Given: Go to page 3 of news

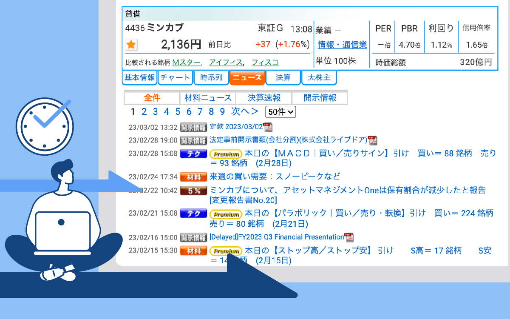Looking at the screenshot, I should tap(155, 112).
